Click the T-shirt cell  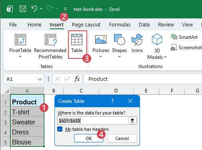(27, 112)
